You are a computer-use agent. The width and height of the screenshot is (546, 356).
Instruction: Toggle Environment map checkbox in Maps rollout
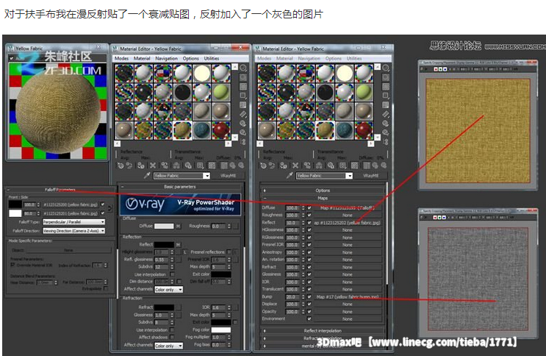[x=309, y=318]
